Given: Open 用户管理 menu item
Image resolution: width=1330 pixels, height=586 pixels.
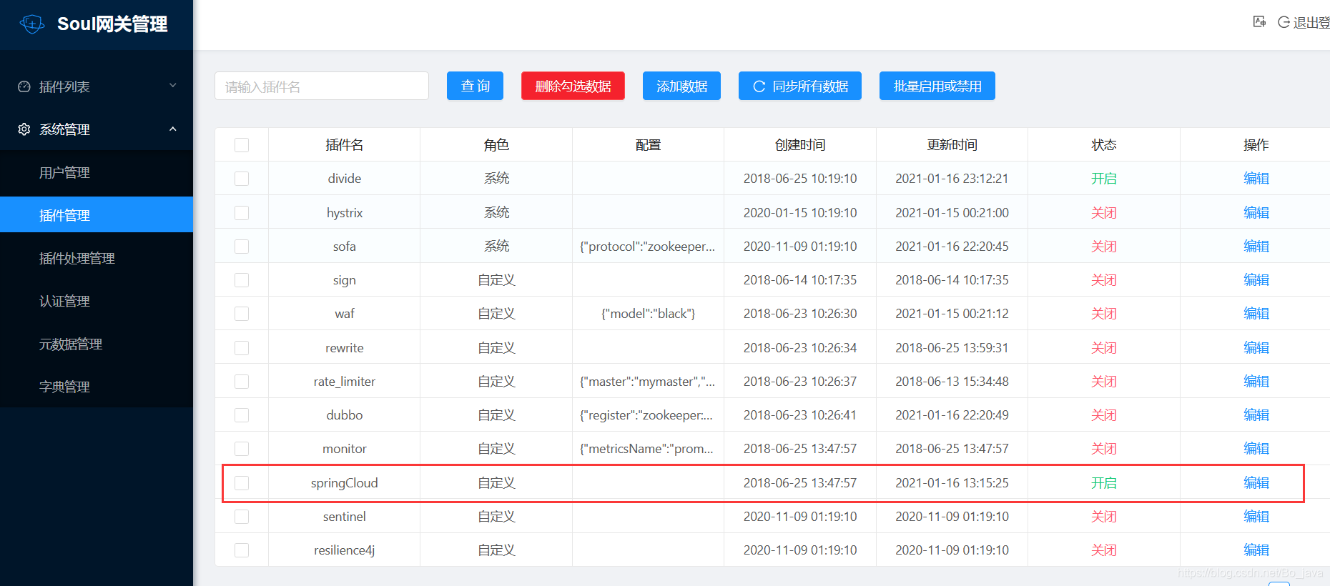Looking at the screenshot, I should [x=97, y=172].
